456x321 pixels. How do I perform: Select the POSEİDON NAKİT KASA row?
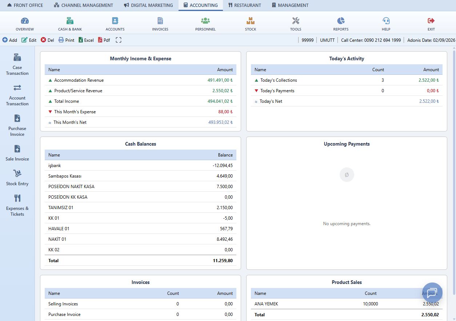click(x=140, y=187)
